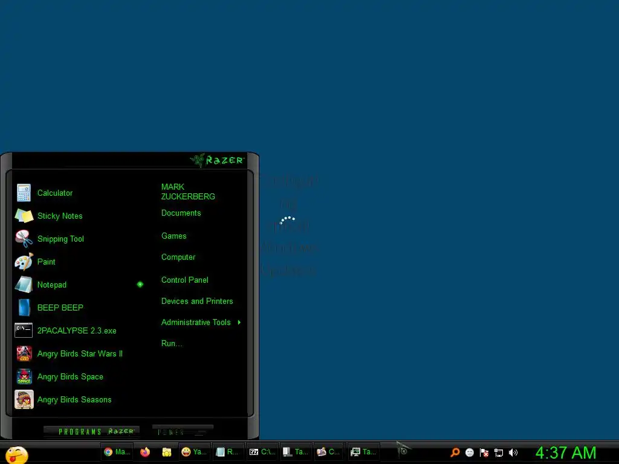The height and width of the screenshot is (464, 619).
Task: Open Firefox from the taskbar
Action: point(145,452)
